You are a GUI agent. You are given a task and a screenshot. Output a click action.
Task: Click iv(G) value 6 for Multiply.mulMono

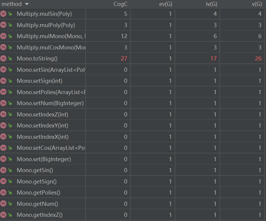click(x=215, y=36)
